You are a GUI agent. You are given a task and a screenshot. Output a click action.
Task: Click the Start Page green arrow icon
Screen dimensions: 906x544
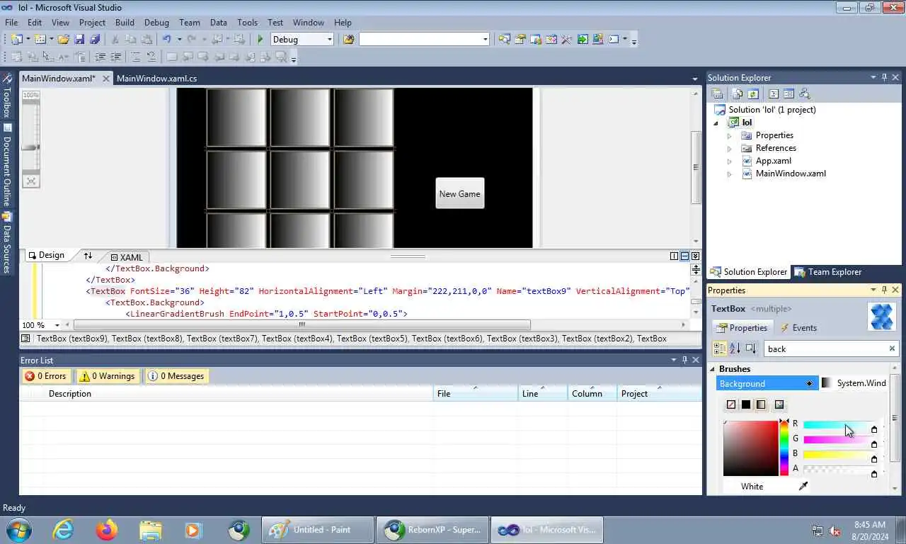point(583,40)
